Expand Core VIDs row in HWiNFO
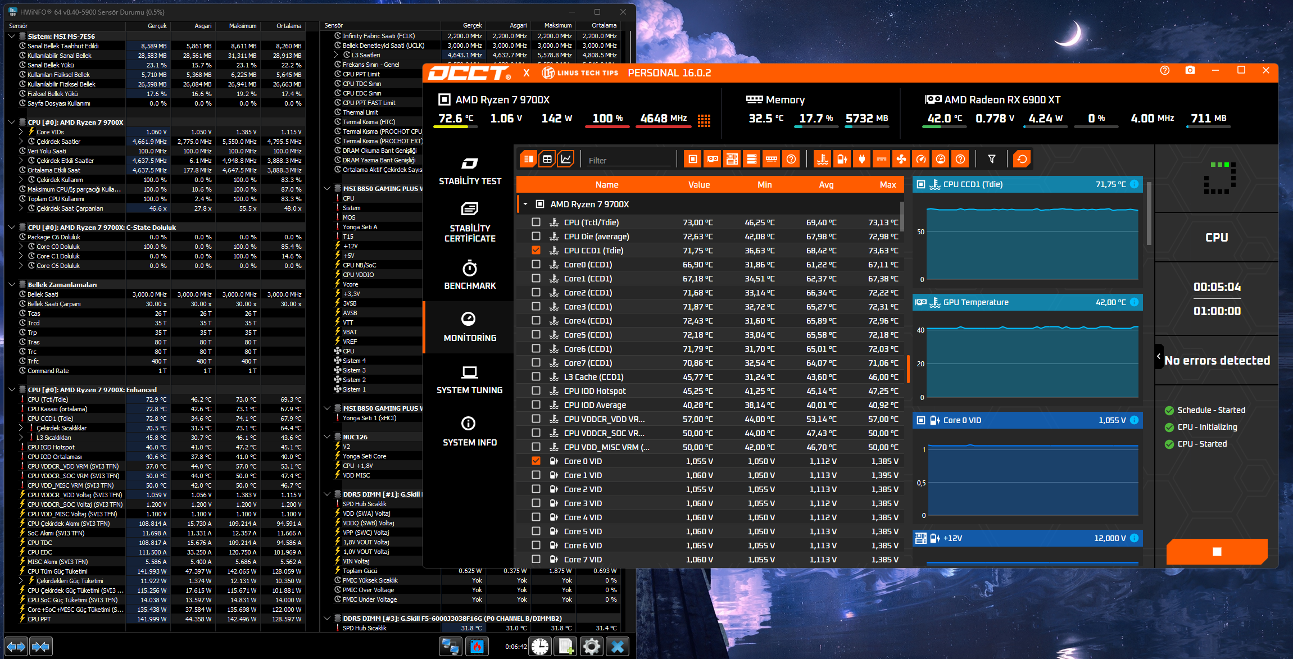Image resolution: width=1293 pixels, height=659 pixels. tap(21, 132)
